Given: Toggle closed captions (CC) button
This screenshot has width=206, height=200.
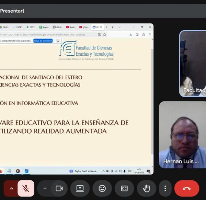Looking at the screenshot, I should tap(124, 188).
